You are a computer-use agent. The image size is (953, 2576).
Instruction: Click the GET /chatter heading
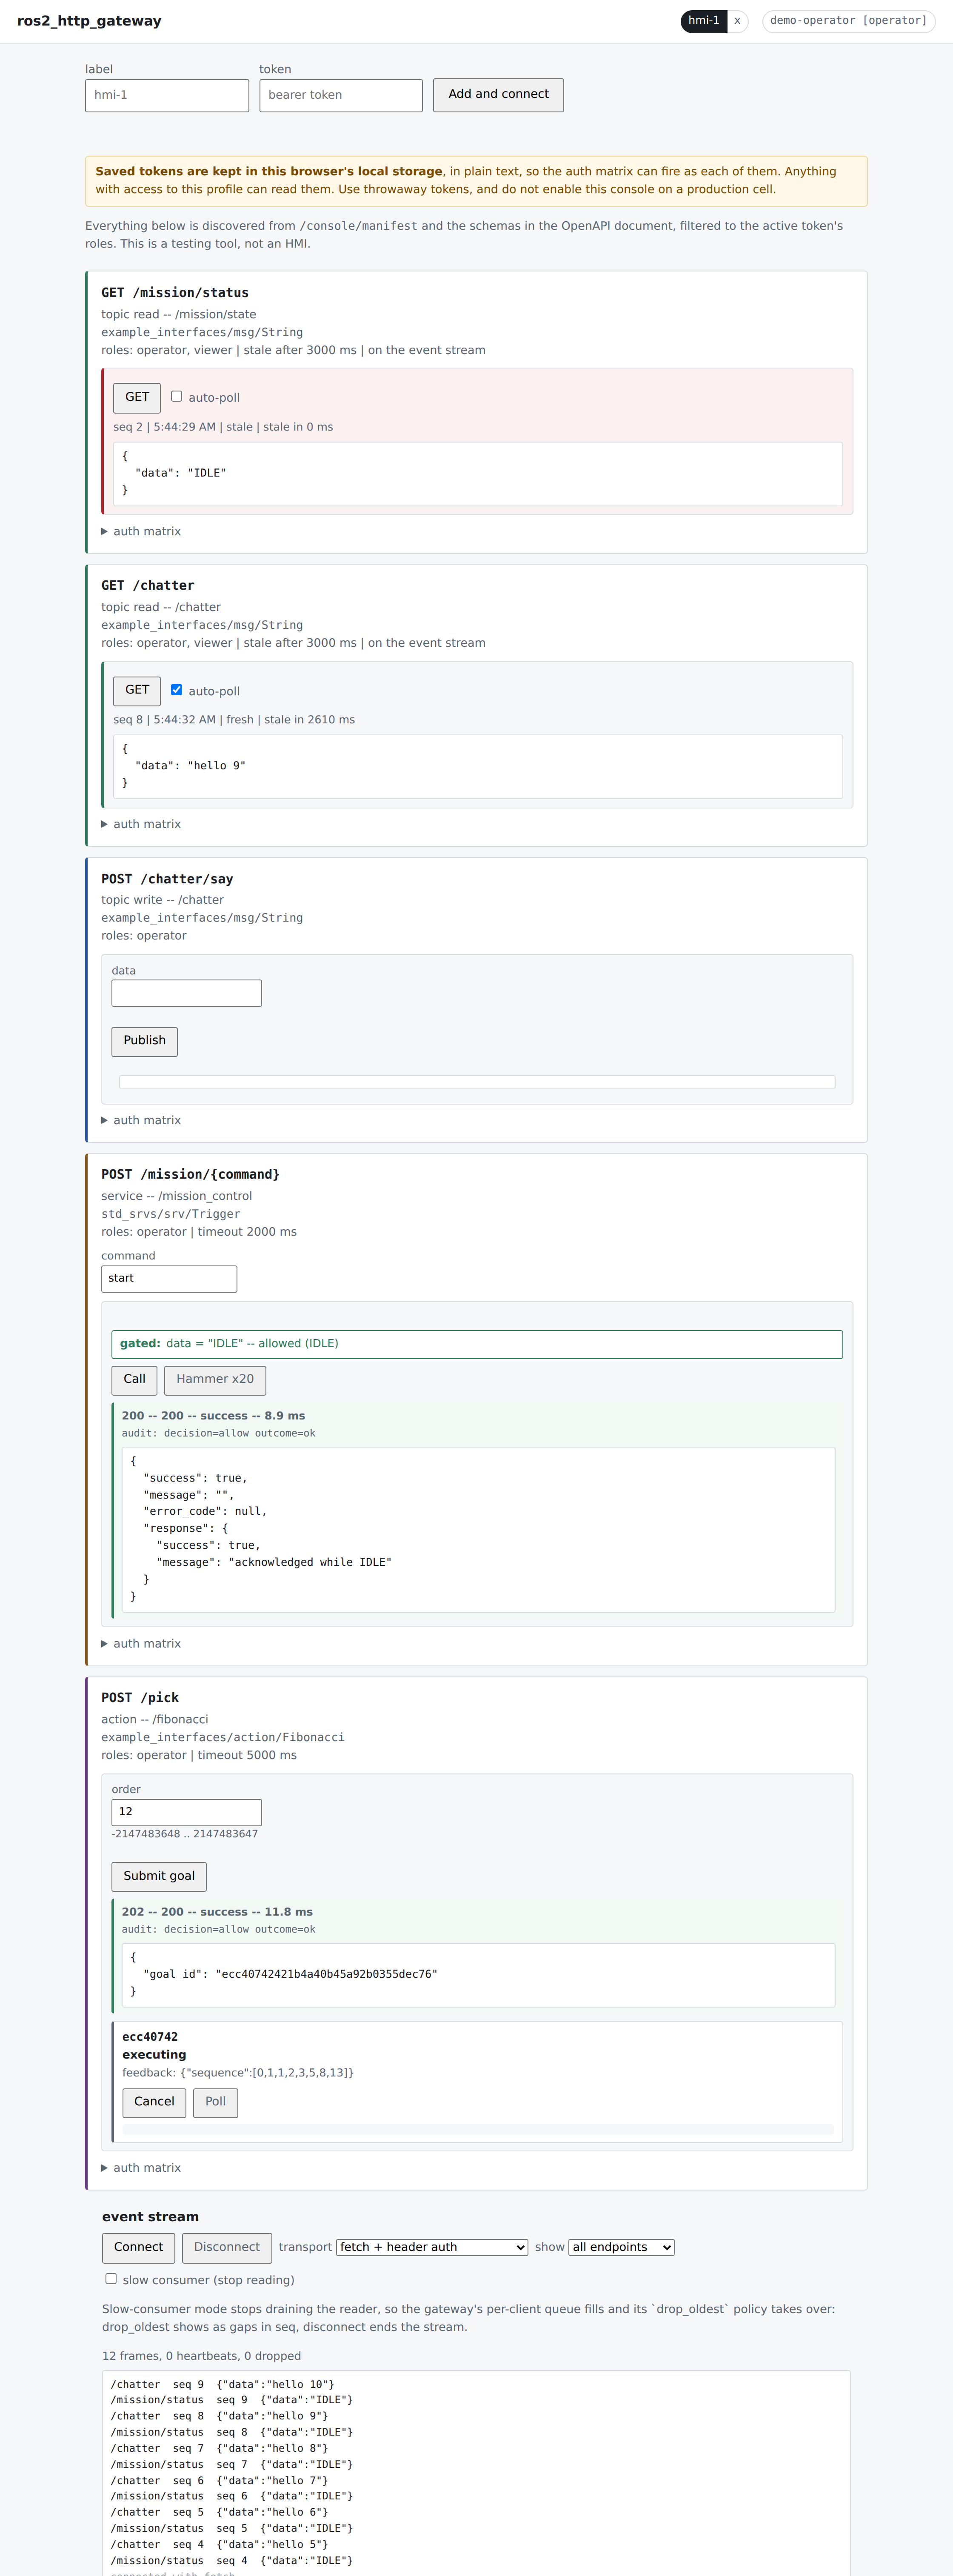point(148,586)
